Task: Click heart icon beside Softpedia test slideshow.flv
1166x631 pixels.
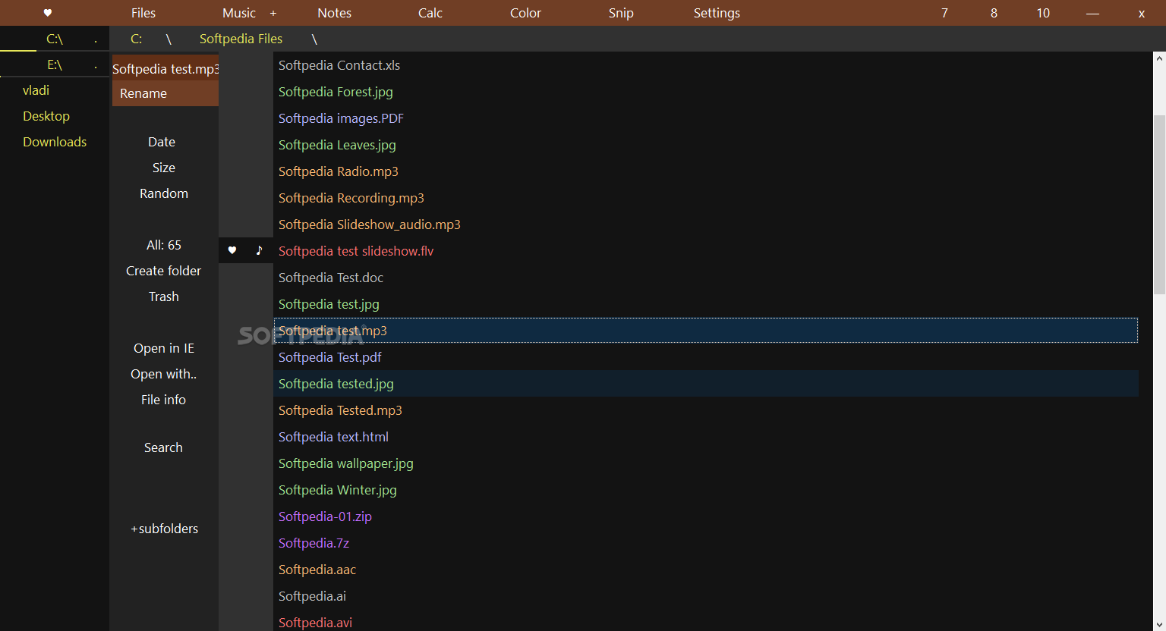Action: coord(232,250)
